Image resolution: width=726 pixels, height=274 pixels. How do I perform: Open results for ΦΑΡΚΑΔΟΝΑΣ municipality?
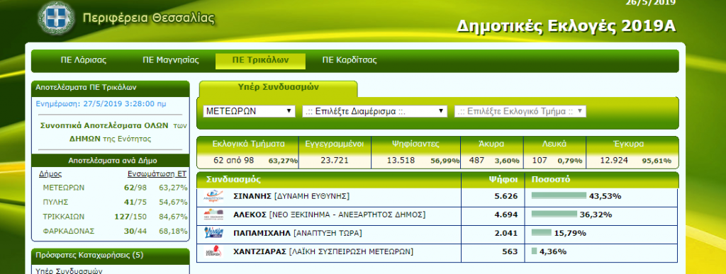(x=69, y=231)
